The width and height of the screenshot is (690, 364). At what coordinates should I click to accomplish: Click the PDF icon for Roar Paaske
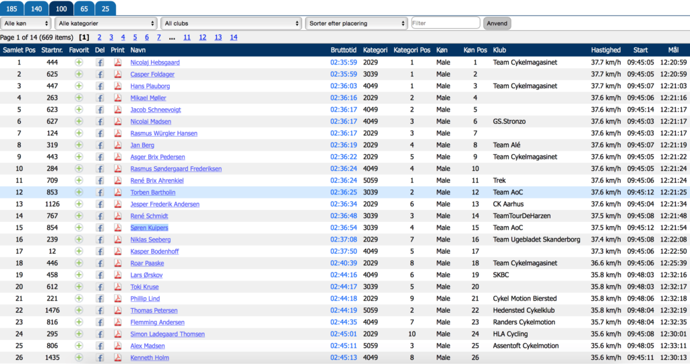pyautogui.click(x=117, y=263)
